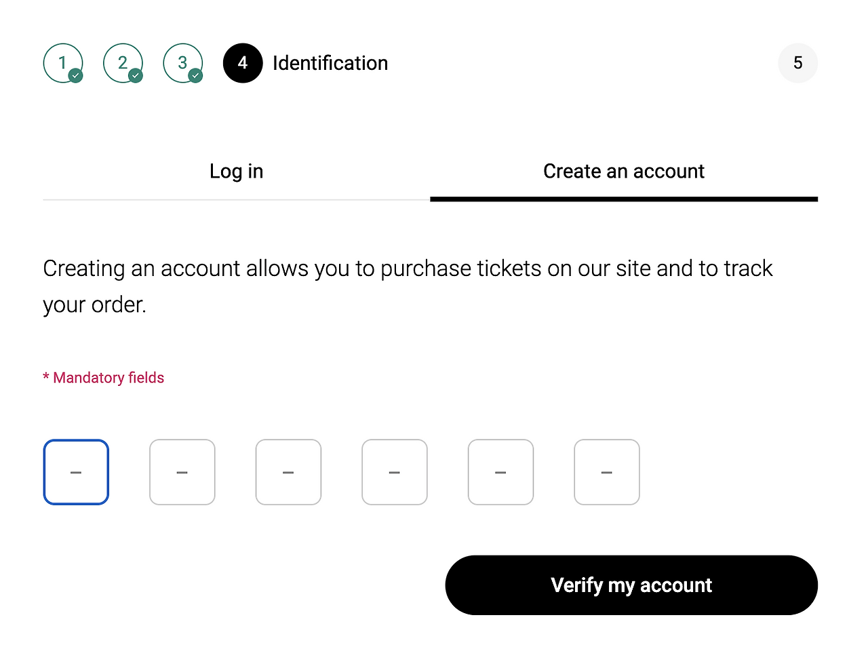868x647 pixels.
Task: Click green checkmark badge on step 1
Action: pyautogui.click(x=76, y=76)
